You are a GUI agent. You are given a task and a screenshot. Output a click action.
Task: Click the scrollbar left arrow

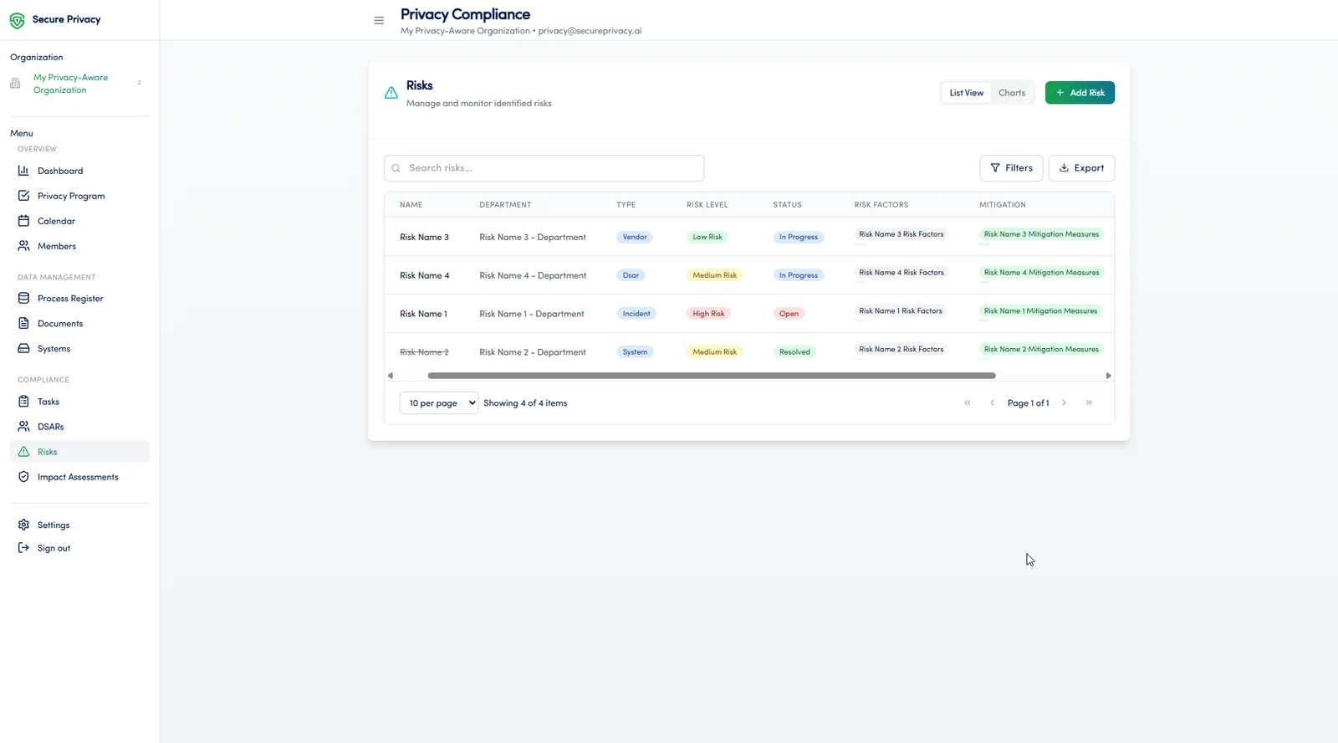click(391, 376)
